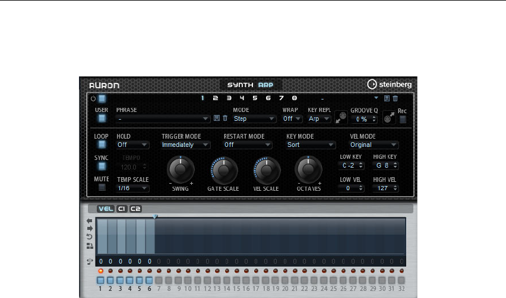Click the red LED above step 16
Image resolution: width=506 pixels, height=298 pixels.
[x=246, y=271]
